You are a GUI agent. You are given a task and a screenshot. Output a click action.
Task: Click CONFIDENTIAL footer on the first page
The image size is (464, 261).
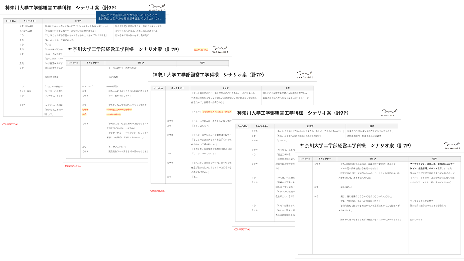coord(10,124)
